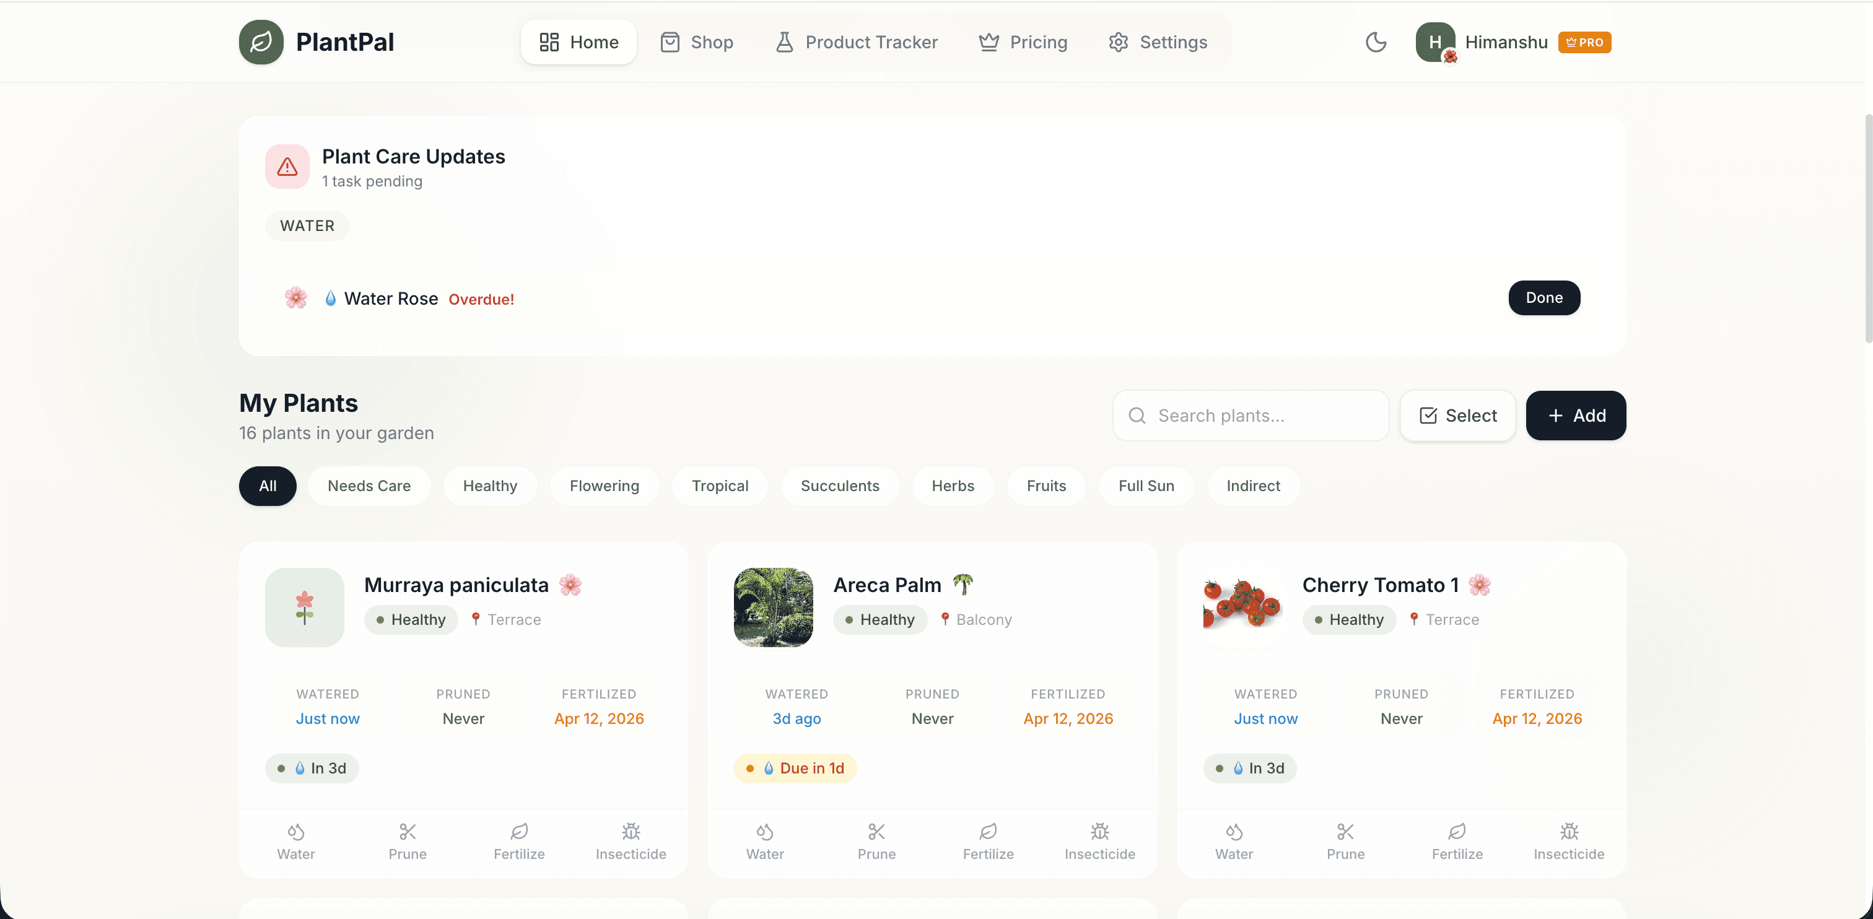Go to the Pricing page
The image size is (1873, 919).
[x=1023, y=42]
